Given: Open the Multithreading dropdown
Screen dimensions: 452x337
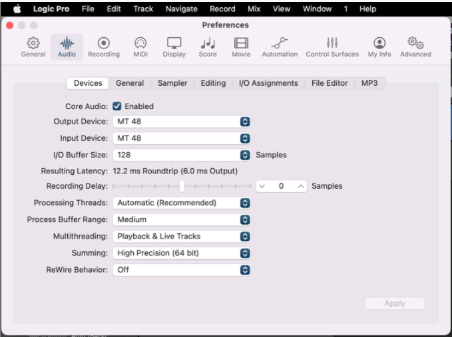Looking at the screenshot, I should (x=182, y=236).
